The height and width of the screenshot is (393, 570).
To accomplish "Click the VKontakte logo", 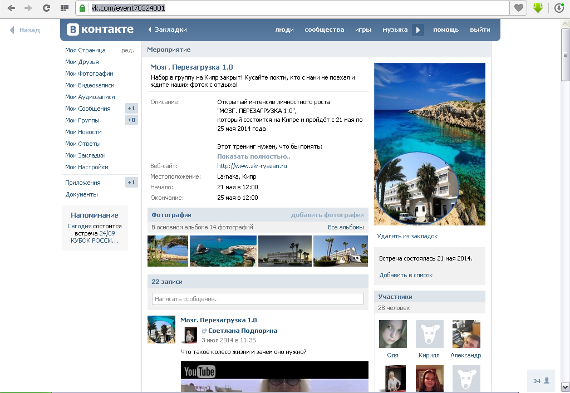I will tap(100, 30).
